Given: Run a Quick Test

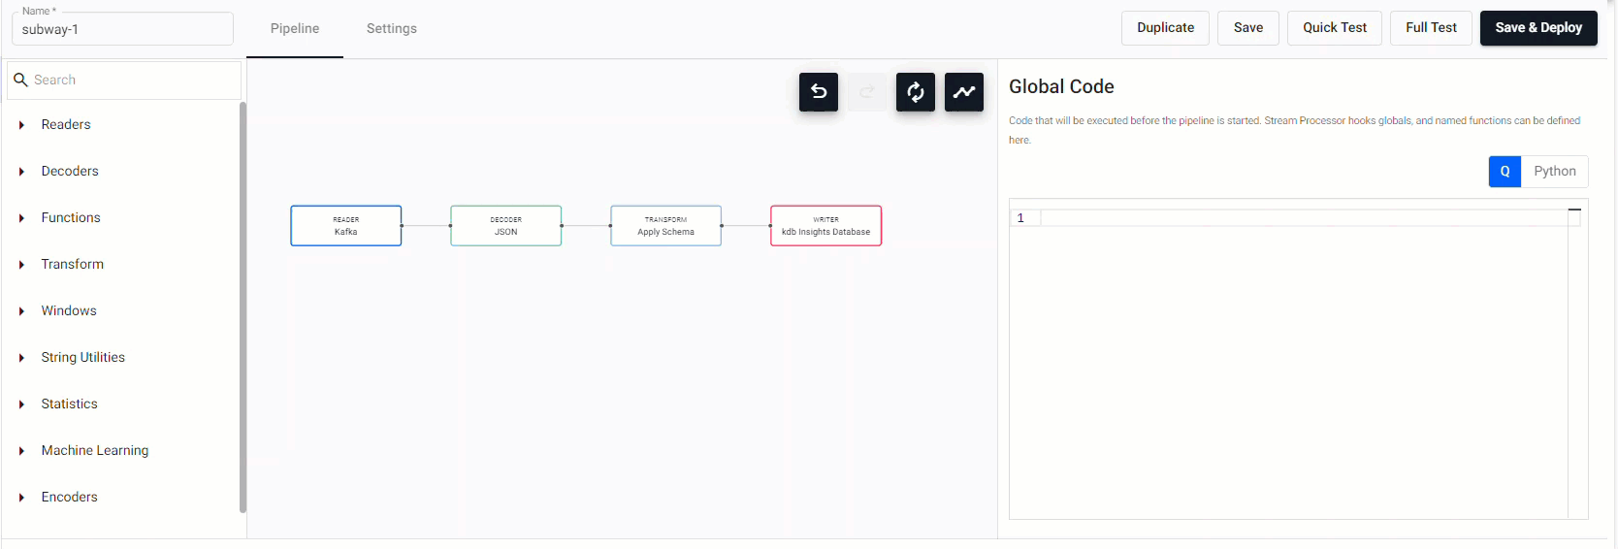Looking at the screenshot, I should [1334, 28].
